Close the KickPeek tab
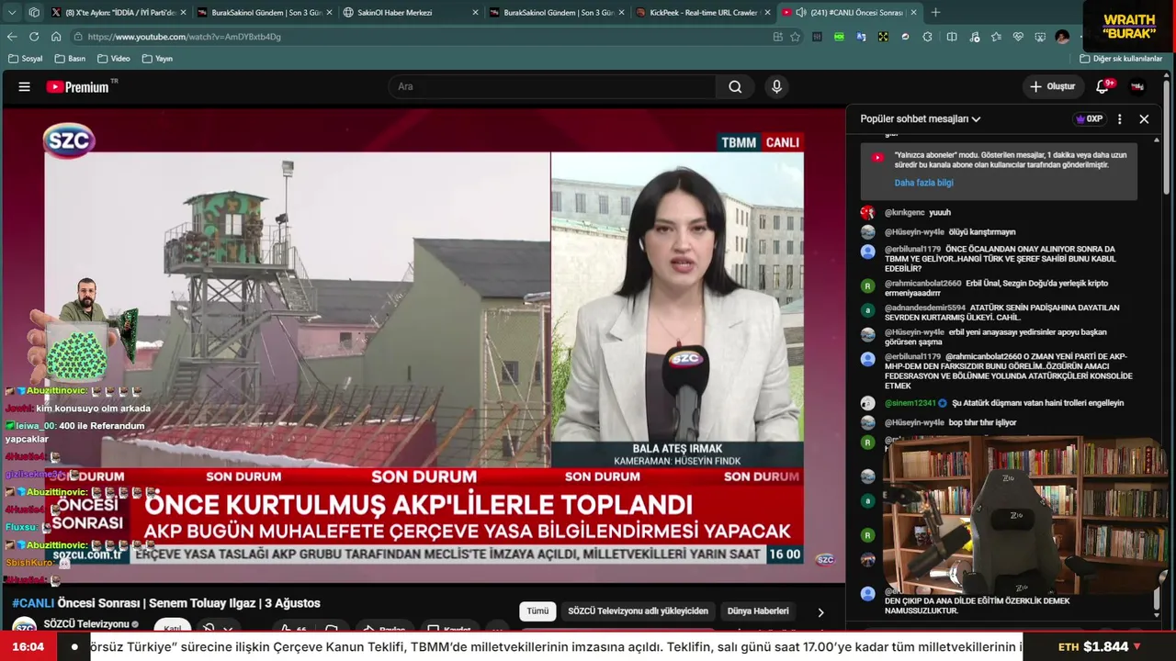Viewport: 1176px width, 661px height. click(767, 12)
